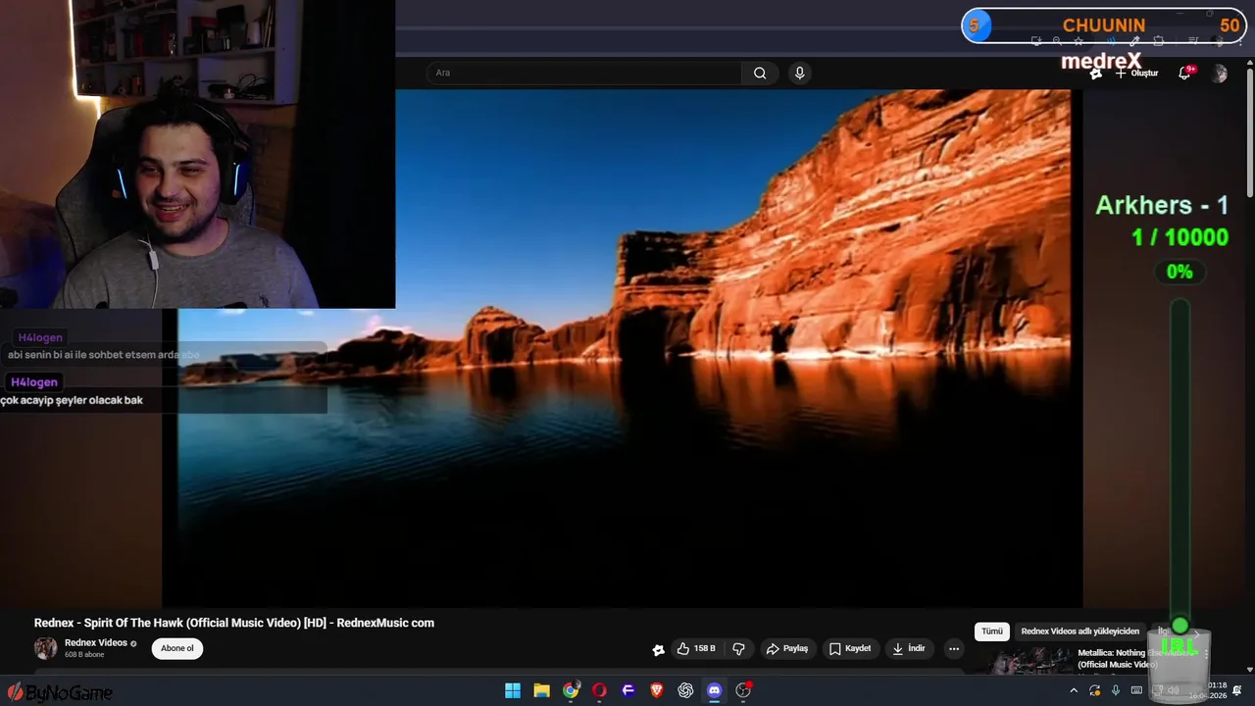
Task: Download the video with İndir
Action: [x=909, y=648]
